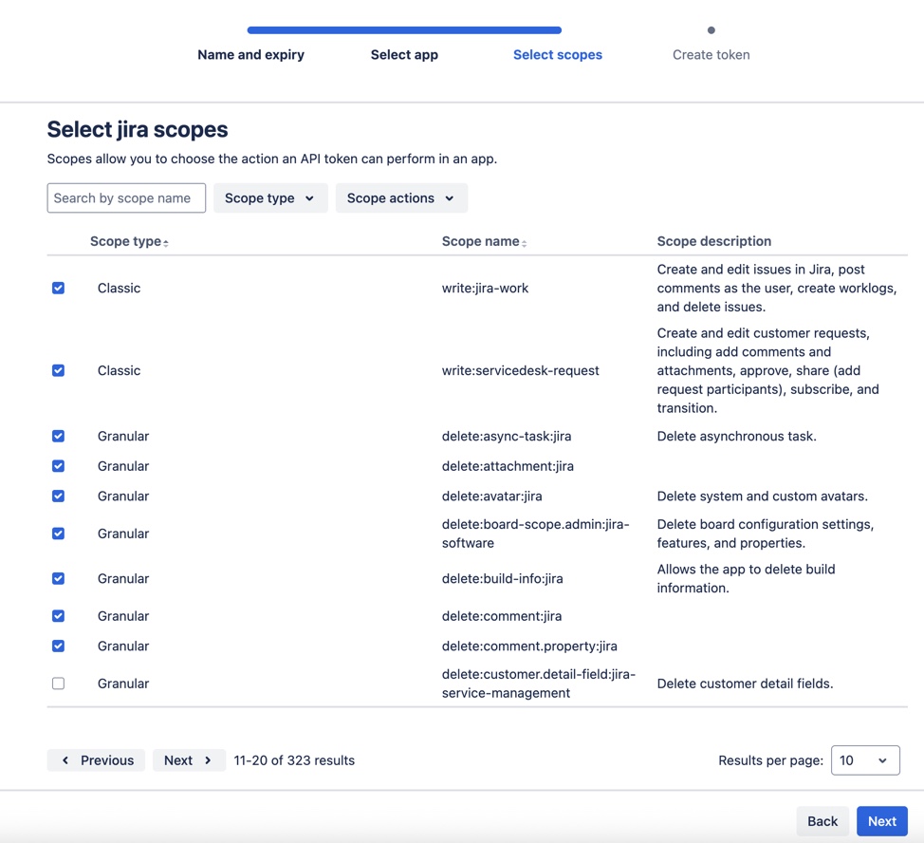Uncheck the delete:comment:jira checkbox
The image size is (924, 843).
click(58, 616)
